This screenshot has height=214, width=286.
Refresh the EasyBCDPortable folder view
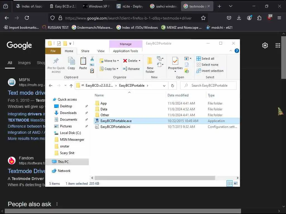(173, 86)
